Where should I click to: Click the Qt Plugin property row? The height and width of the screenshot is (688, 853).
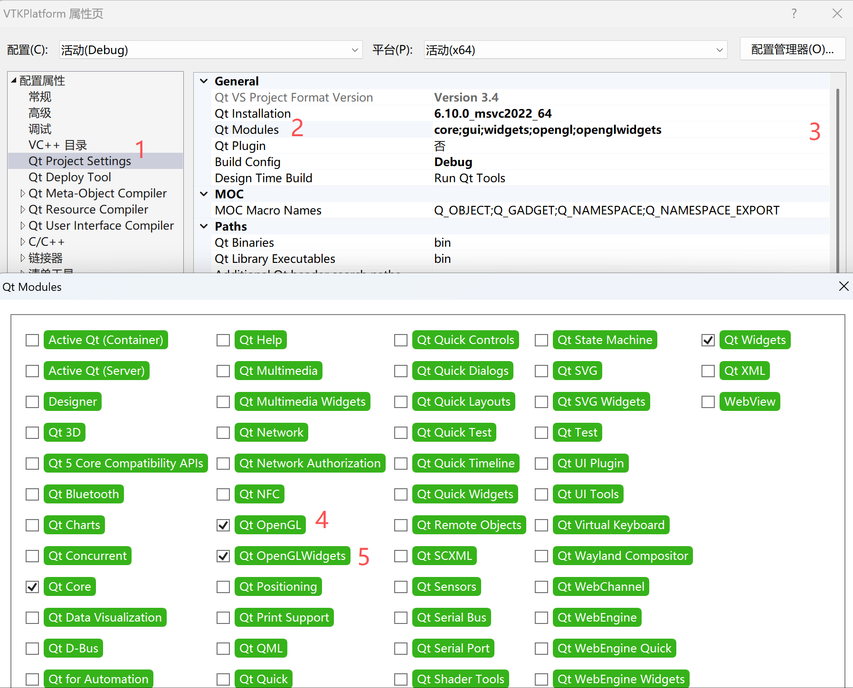[520, 146]
